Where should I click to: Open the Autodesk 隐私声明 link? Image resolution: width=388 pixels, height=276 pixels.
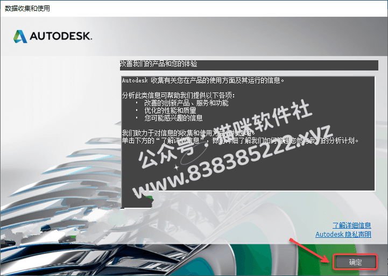[x=343, y=234]
